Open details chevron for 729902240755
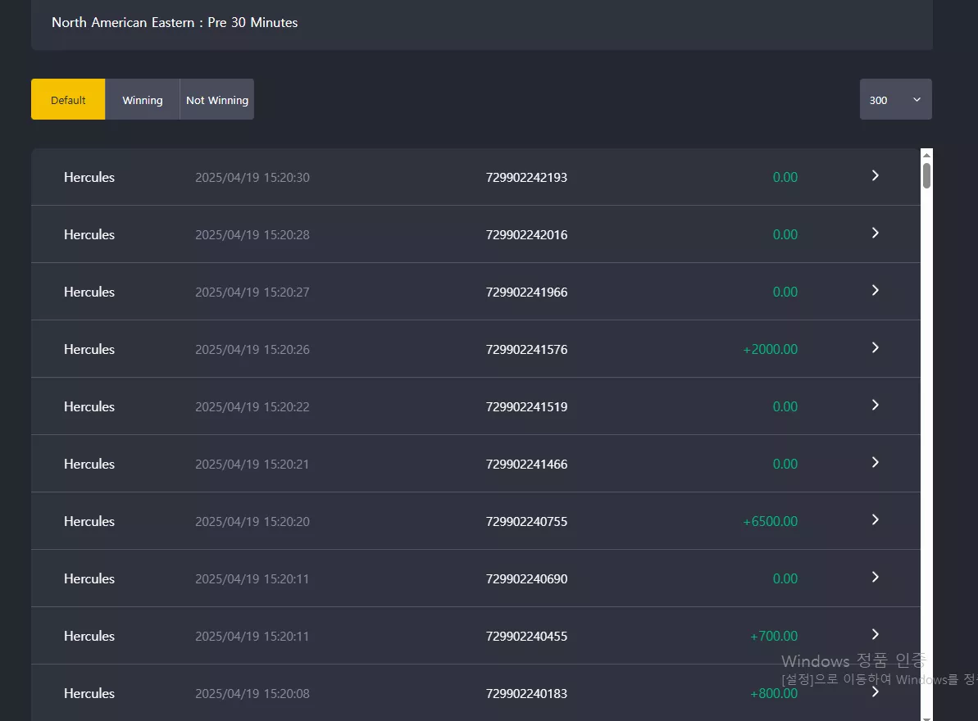This screenshot has width=978, height=721. pos(875,519)
